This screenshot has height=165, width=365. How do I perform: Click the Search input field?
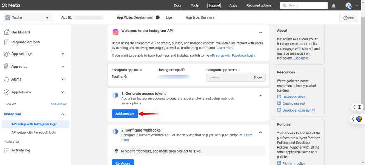(307, 6)
